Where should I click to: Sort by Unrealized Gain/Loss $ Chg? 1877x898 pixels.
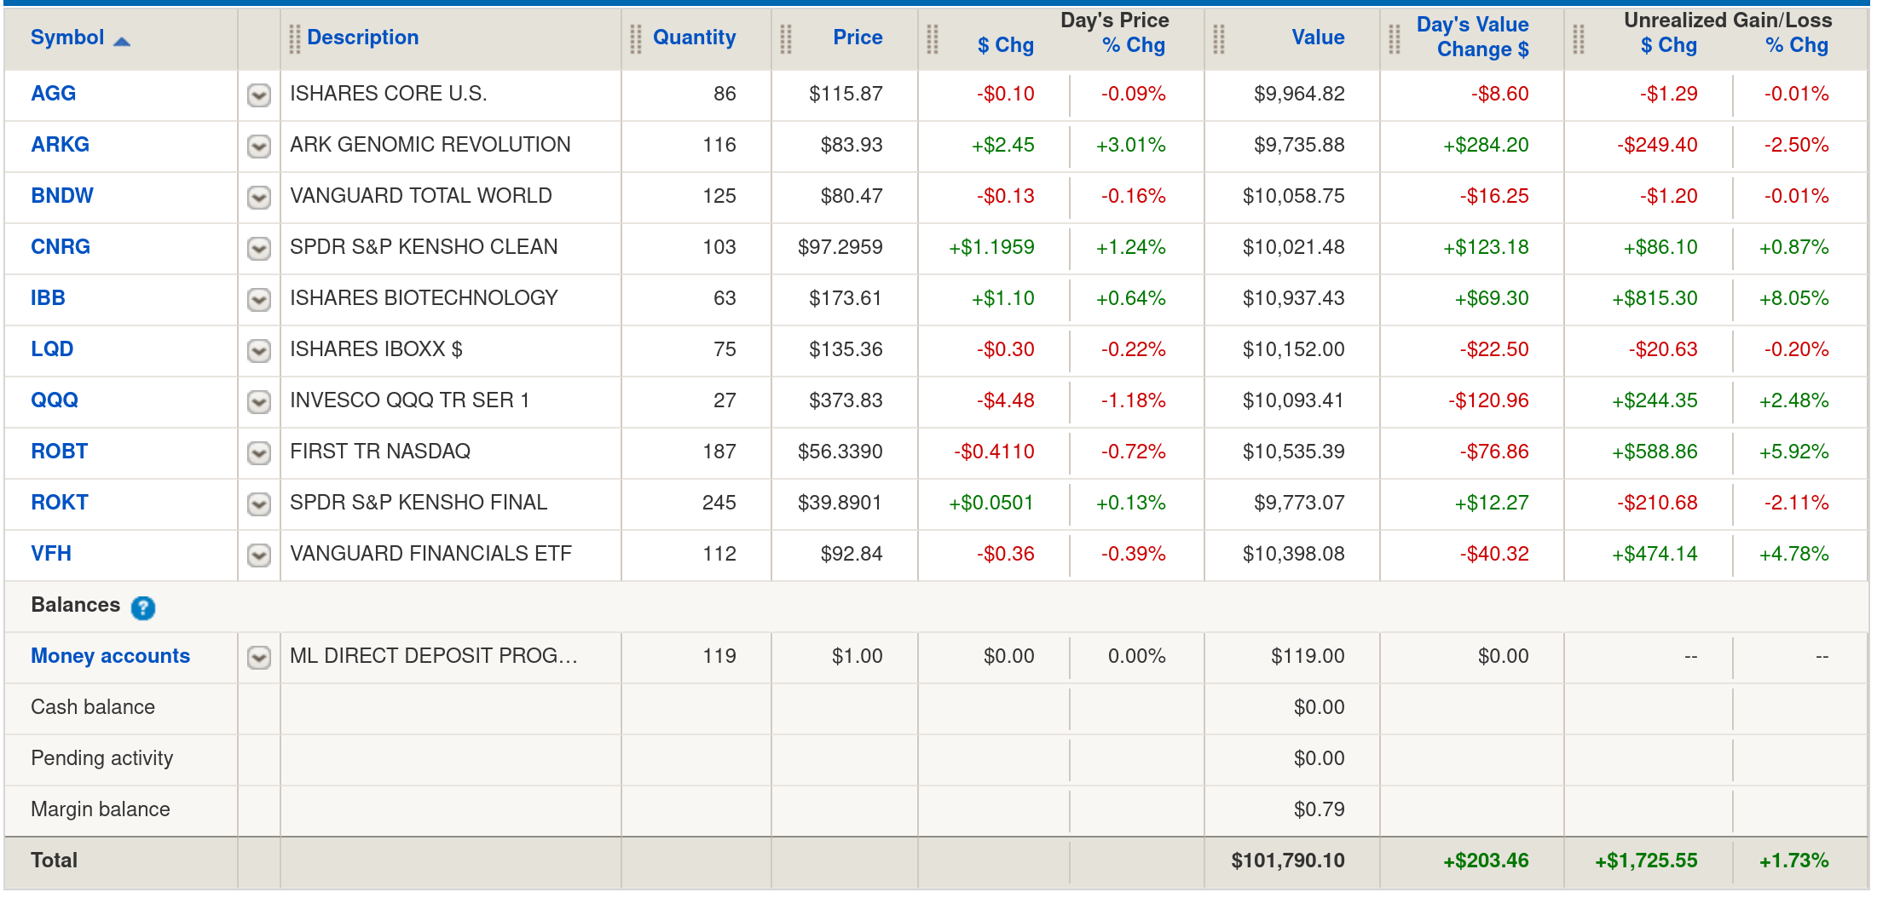click(x=1668, y=45)
